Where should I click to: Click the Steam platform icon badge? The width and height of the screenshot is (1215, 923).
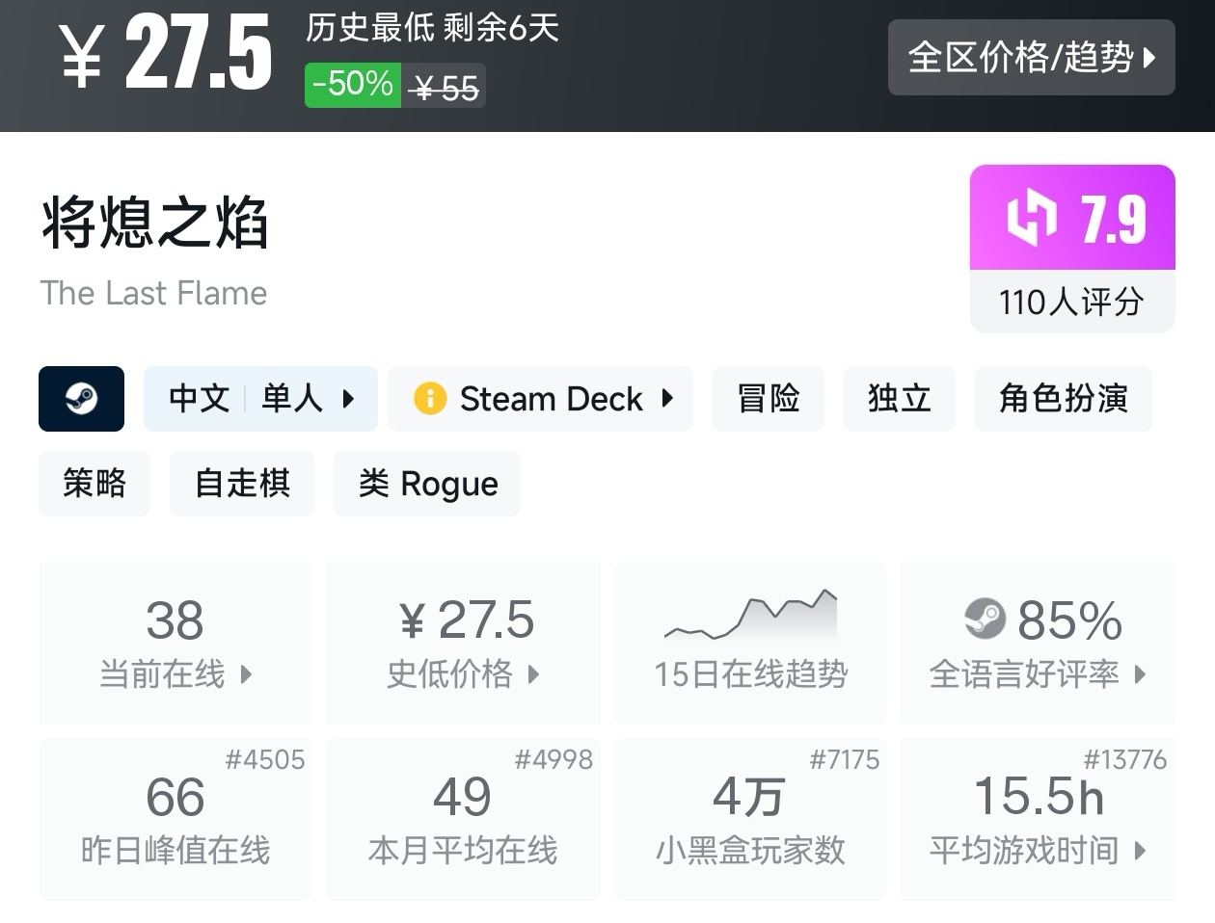click(81, 398)
